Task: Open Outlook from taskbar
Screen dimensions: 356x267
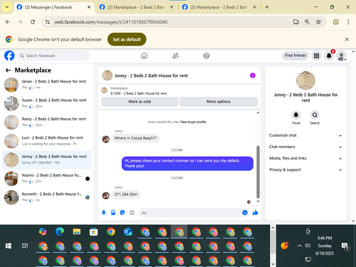Action: click(128, 231)
